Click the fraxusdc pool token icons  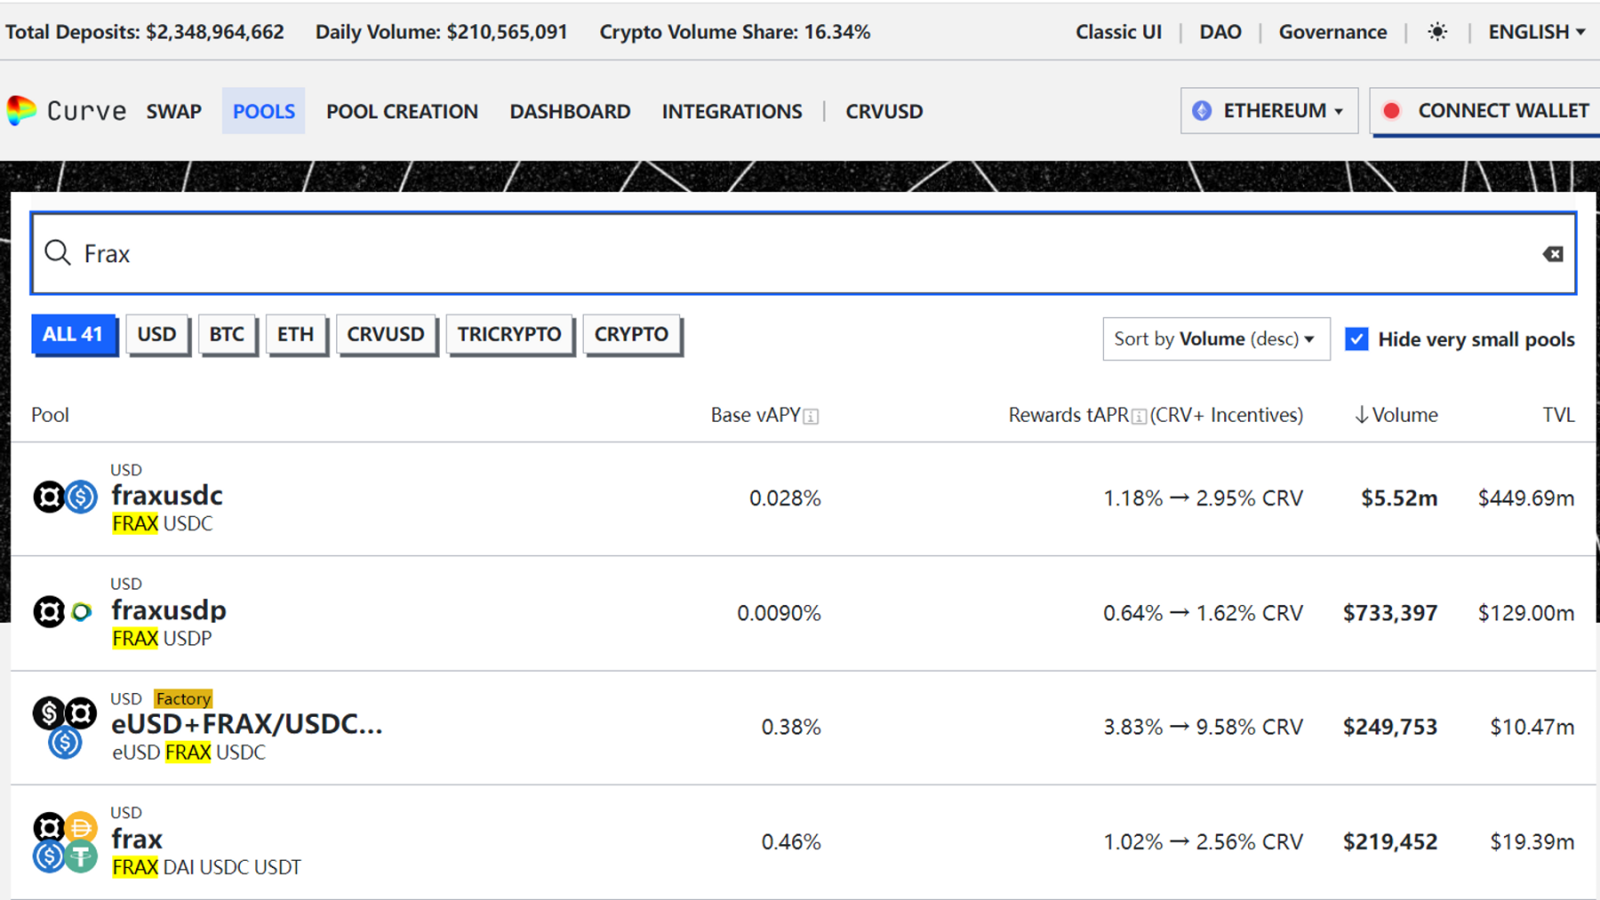(x=65, y=497)
